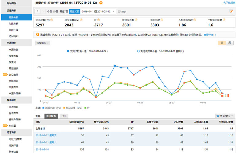The height and width of the screenshot is (153, 237).
Task: Collapse the 来源分析 sidebar section
Action: coord(17,43)
